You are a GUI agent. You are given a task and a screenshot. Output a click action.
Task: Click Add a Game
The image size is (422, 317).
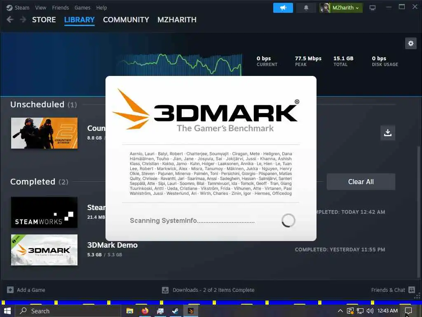pos(31,290)
